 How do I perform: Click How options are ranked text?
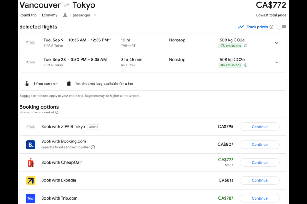click(x=36, y=113)
